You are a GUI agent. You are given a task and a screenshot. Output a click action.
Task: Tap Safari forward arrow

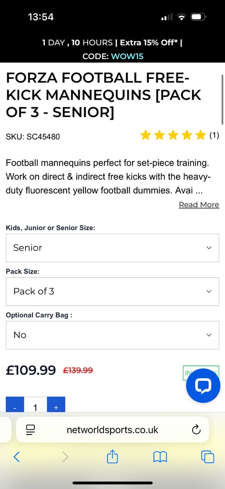[65, 457]
